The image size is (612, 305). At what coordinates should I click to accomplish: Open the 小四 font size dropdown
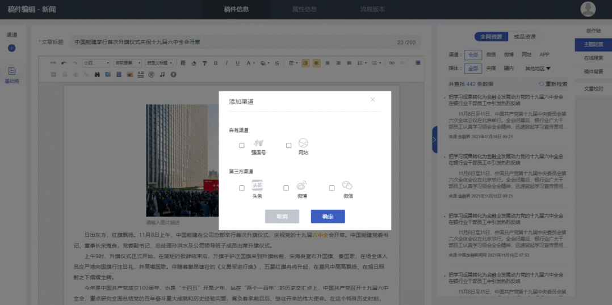96,63
